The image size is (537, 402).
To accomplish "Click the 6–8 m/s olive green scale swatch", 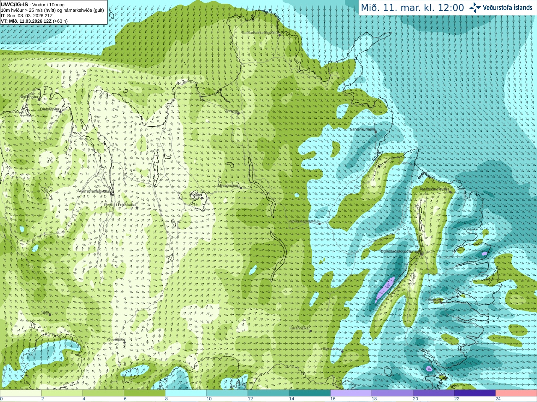I will pyautogui.click(x=144, y=393).
